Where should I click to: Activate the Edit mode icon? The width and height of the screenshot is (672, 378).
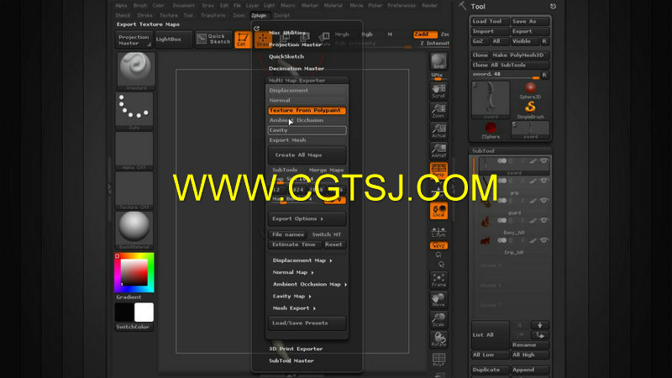pyautogui.click(x=242, y=39)
